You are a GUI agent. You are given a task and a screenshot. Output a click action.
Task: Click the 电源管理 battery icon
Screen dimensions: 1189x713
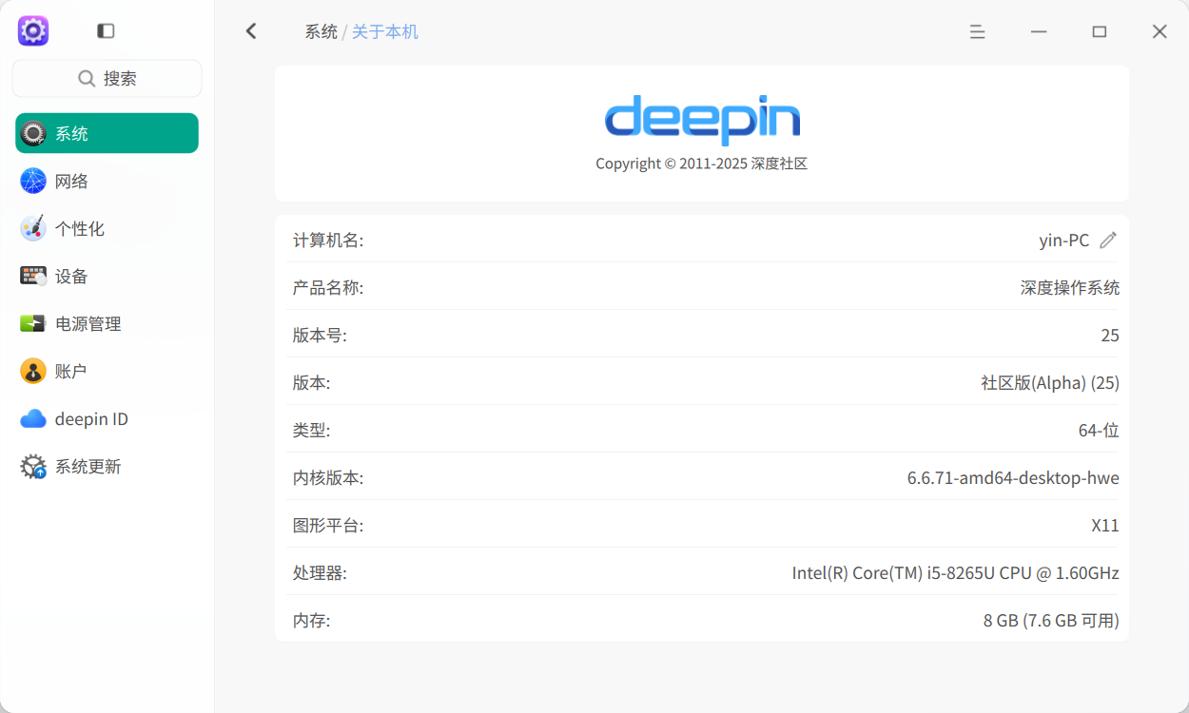[x=33, y=323]
